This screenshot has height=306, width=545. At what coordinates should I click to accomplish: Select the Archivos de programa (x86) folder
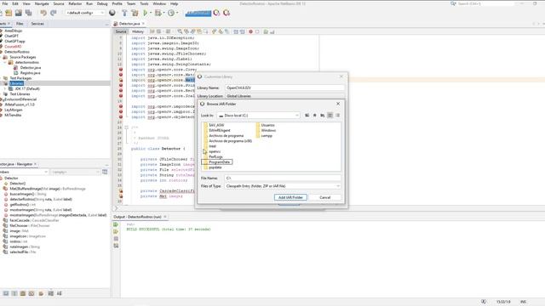pos(227,141)
